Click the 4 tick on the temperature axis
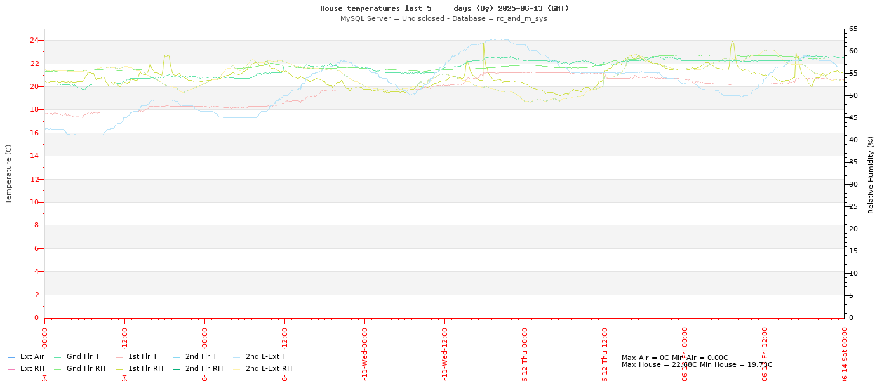 pyautogui.click(x=37, y=272)
